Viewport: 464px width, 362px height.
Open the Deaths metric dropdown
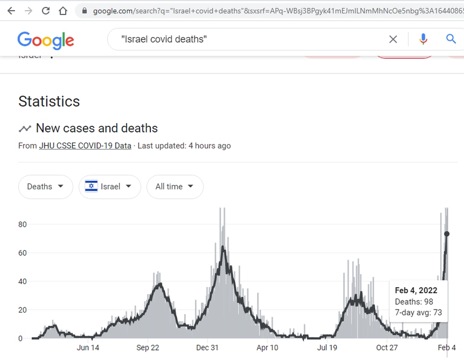click(45, 187)
